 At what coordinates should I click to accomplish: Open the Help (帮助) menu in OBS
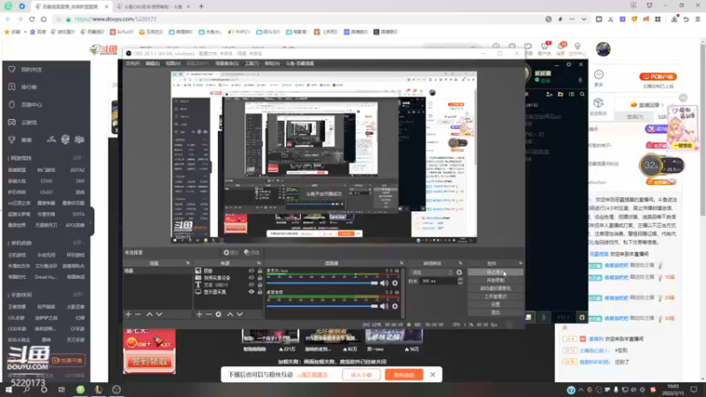point(272,64)
